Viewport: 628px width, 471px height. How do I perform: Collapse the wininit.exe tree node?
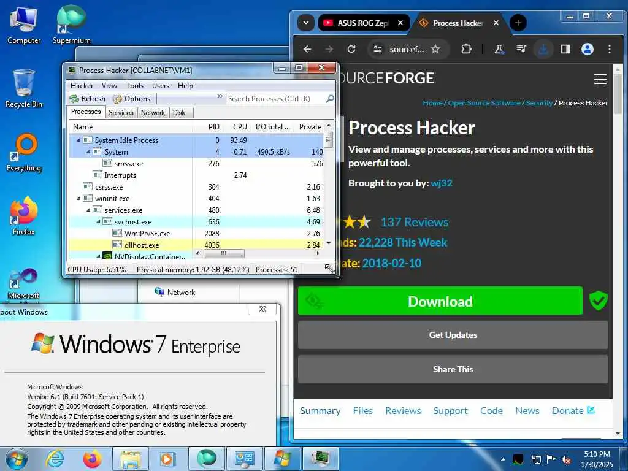pyautogui.click(x=79, y=198)
